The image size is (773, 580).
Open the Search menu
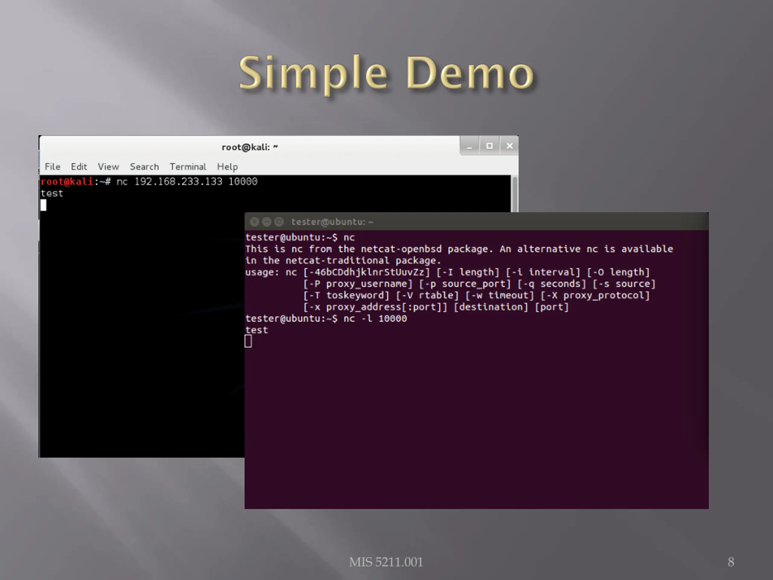pyautogui.click(x=144, y=167)
